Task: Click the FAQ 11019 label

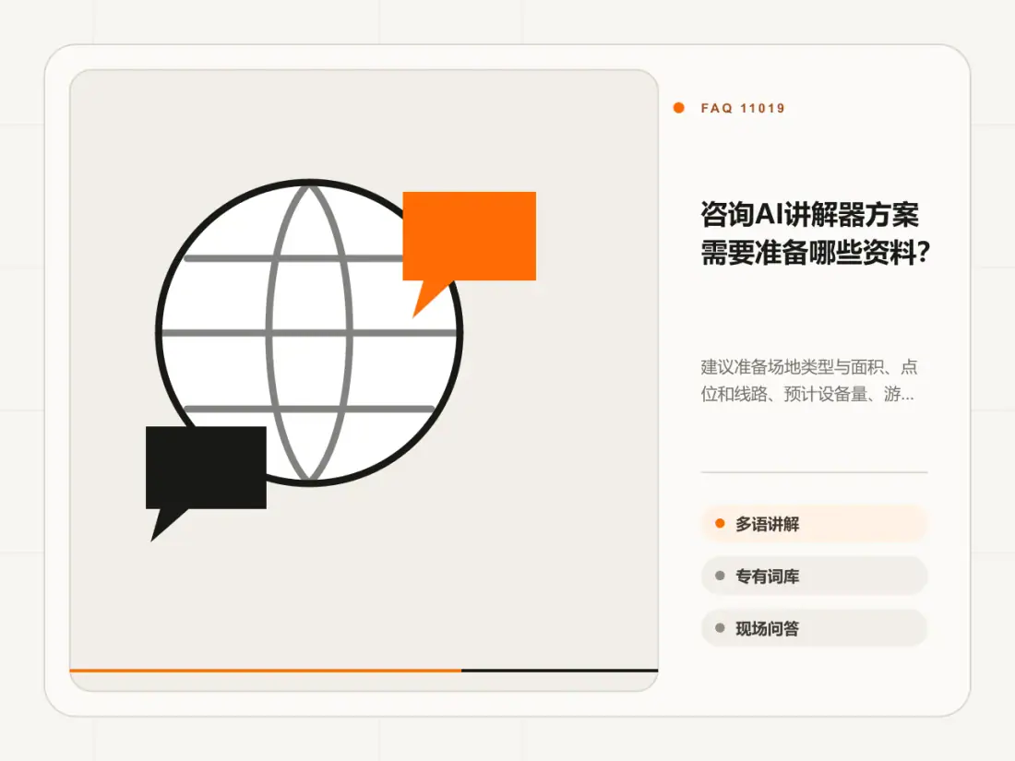Action: click(x=743, y=108)
